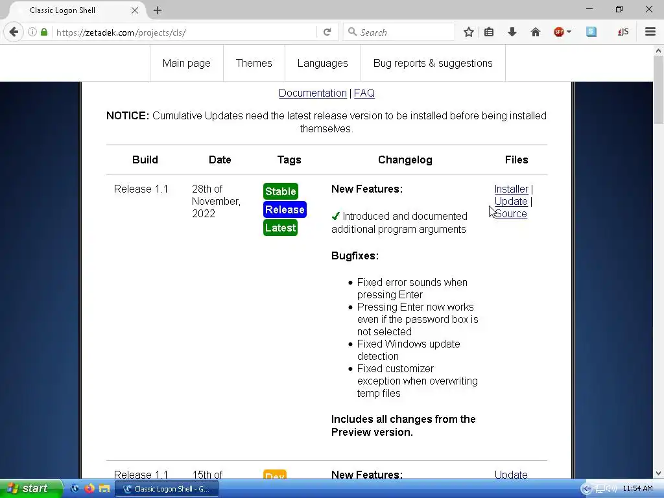The height and width of the screenshot is (498, 664).
Task: Click the page scrollbar up arrow
Action: (x=658, y=51)
